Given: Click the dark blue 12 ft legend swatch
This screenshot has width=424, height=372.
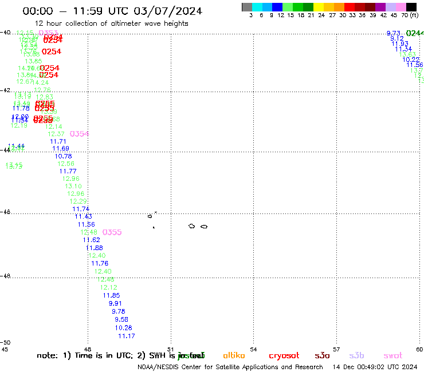Looking at the screenshot, I should coord(278,7).
